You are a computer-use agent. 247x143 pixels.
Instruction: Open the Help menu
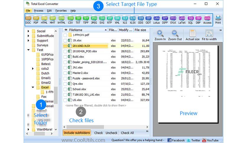tap(73, 11)
